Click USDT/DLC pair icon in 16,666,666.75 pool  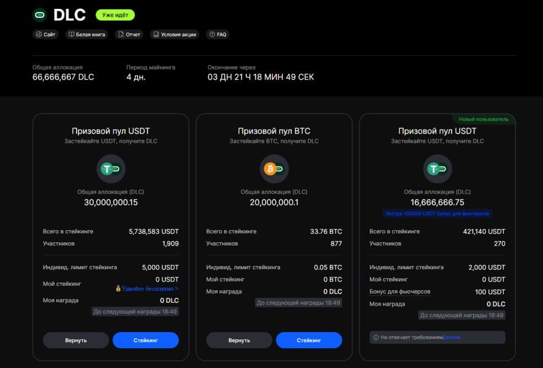point(437,169)
